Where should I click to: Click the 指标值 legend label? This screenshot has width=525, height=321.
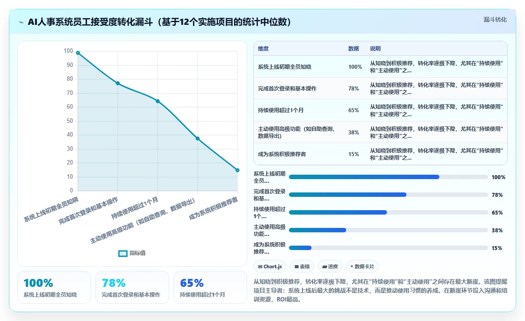pos(138,253)
